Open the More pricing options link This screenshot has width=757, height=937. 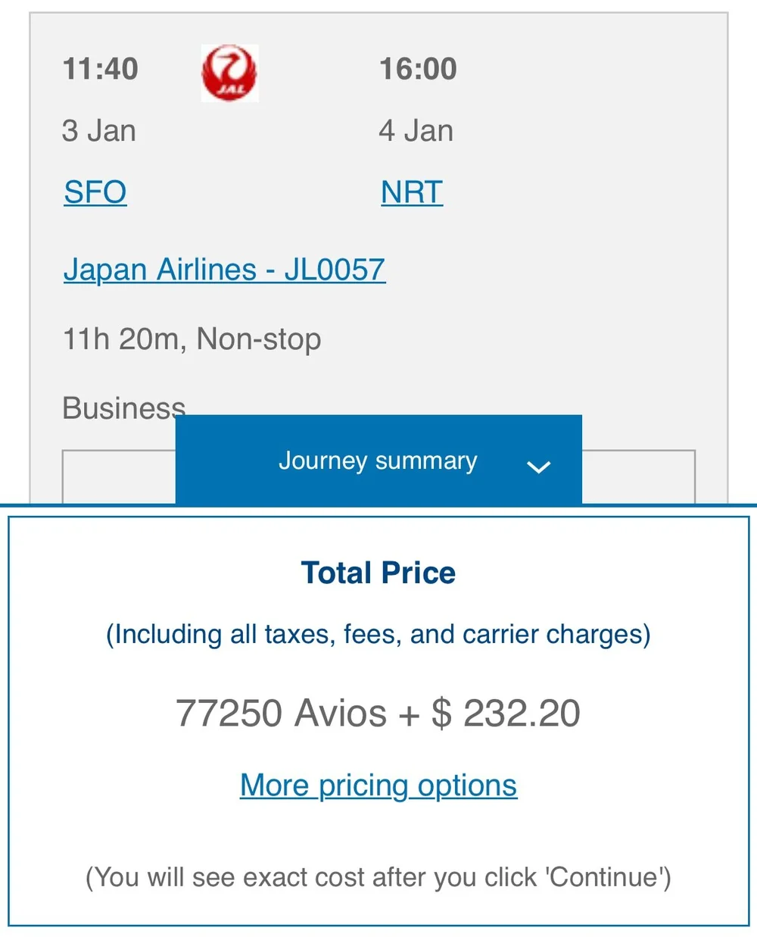pos(378,786)
